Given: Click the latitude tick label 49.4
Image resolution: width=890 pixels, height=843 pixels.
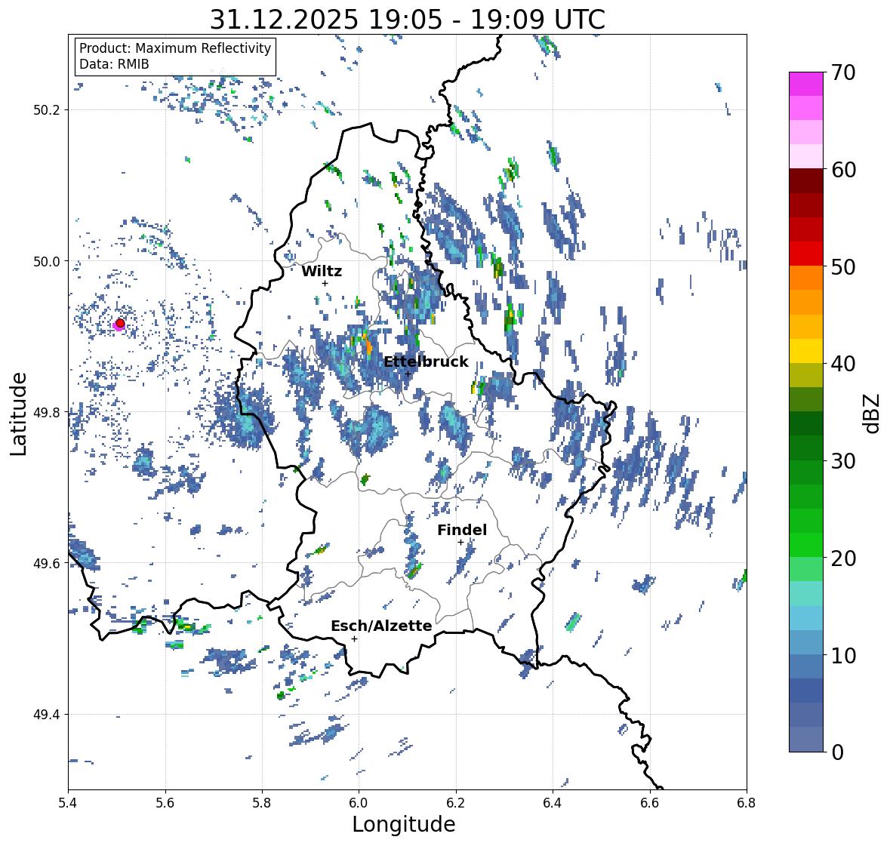Looking at the screenshot, I should pyautogui.click(x=47, y=715).
